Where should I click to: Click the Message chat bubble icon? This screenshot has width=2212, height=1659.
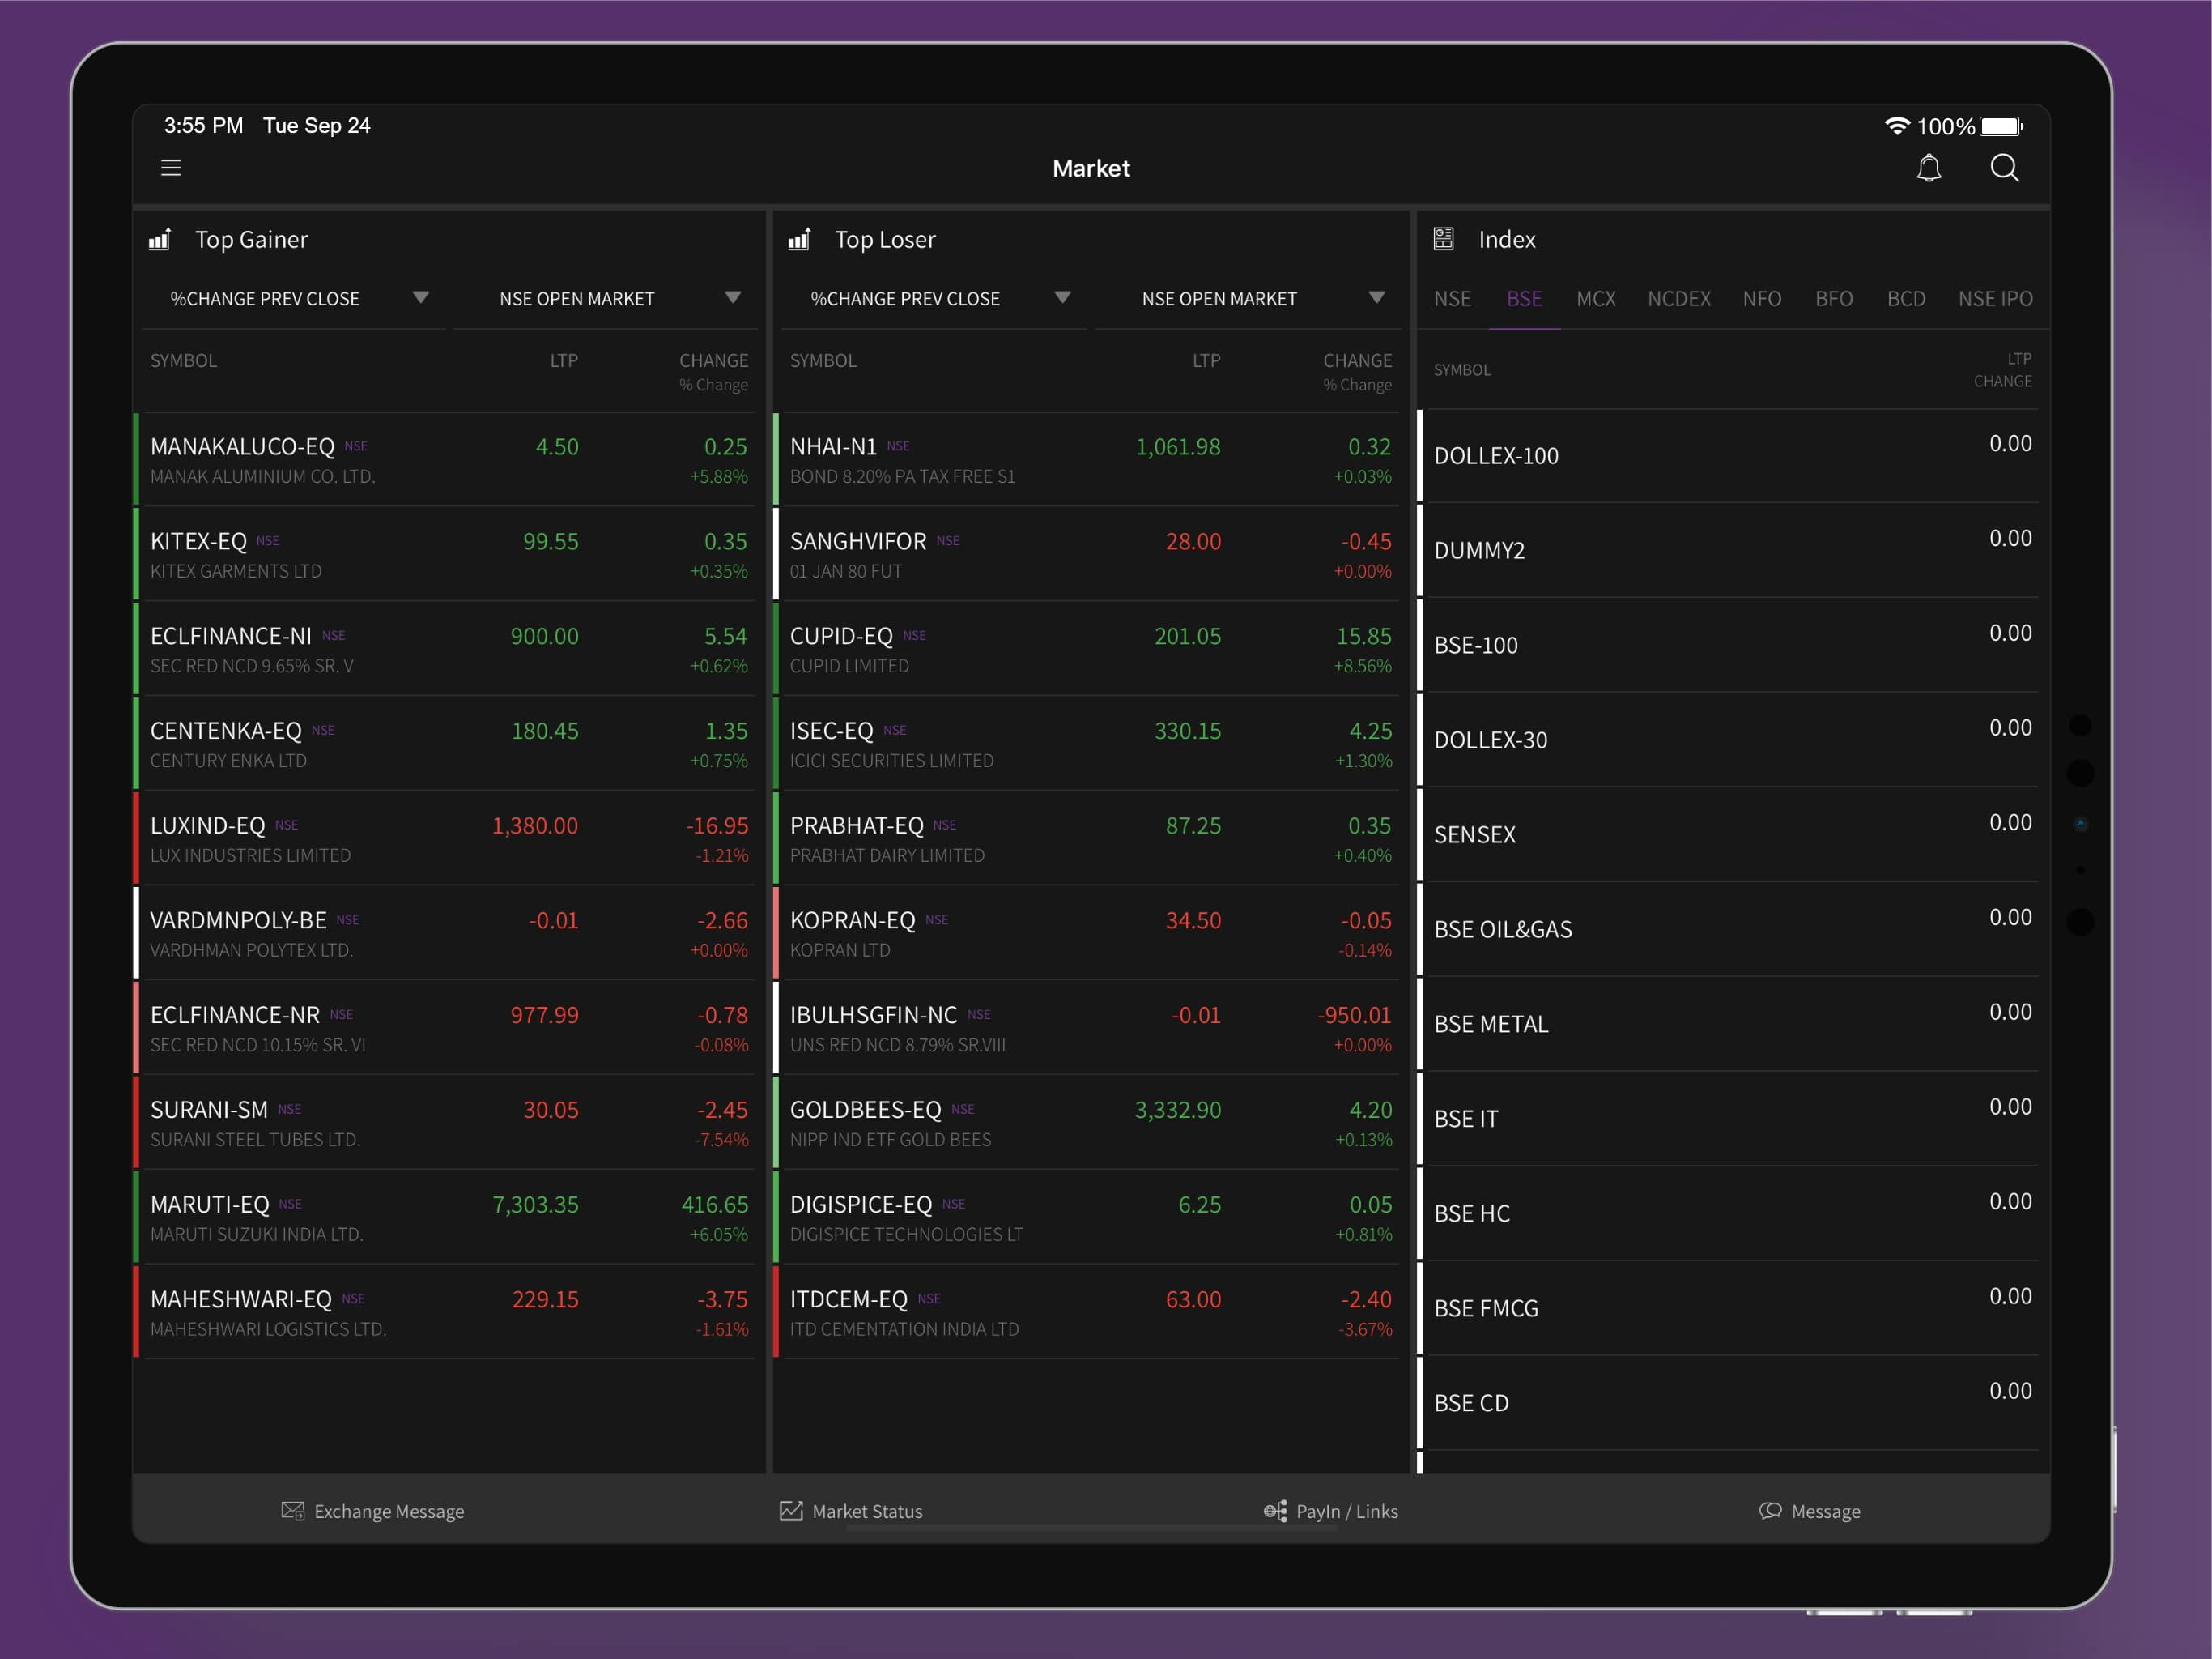click(1770, 1511)
